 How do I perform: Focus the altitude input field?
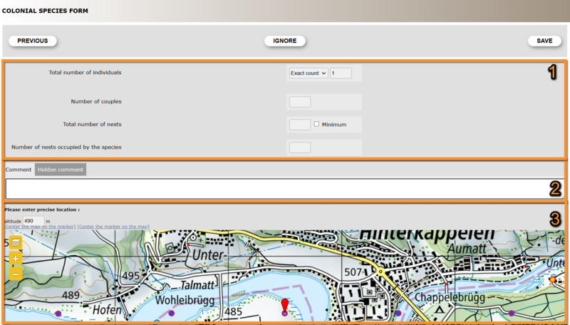click(33, 221)
